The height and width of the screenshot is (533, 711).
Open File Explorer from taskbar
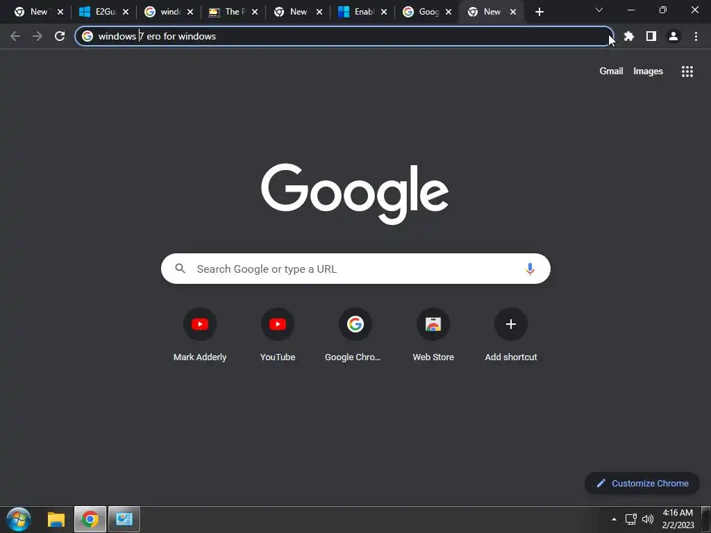56,519
